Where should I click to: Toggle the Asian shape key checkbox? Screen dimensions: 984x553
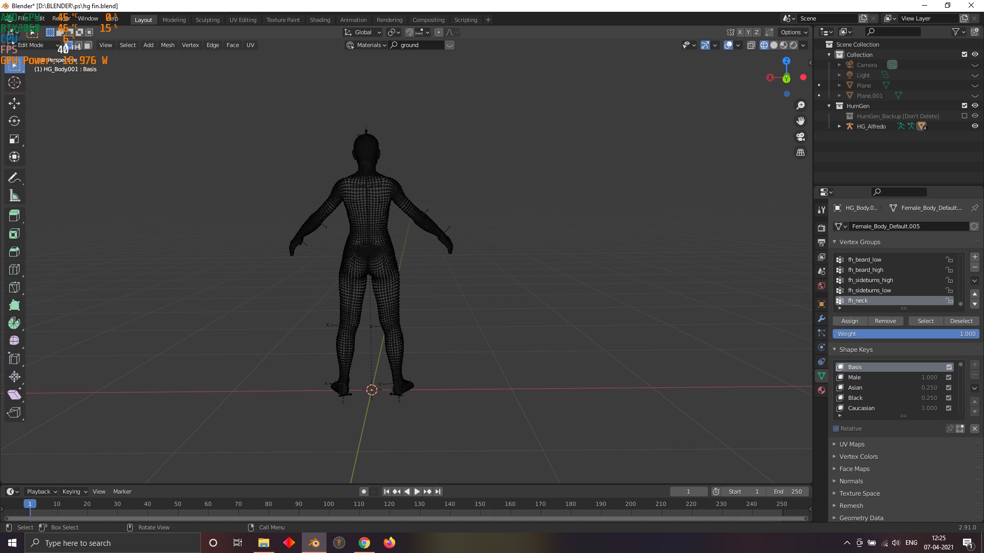(x=949, y=388)
